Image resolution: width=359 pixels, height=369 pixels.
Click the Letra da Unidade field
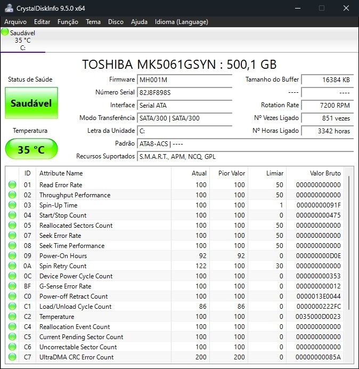184,131
